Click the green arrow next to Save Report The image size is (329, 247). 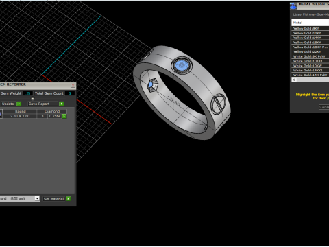pos(62,104)
